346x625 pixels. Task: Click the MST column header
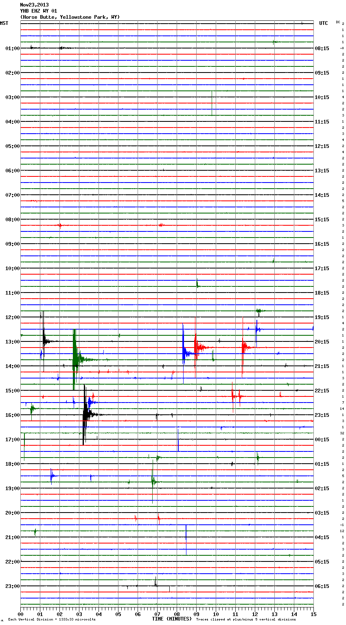tap(4, 23)
